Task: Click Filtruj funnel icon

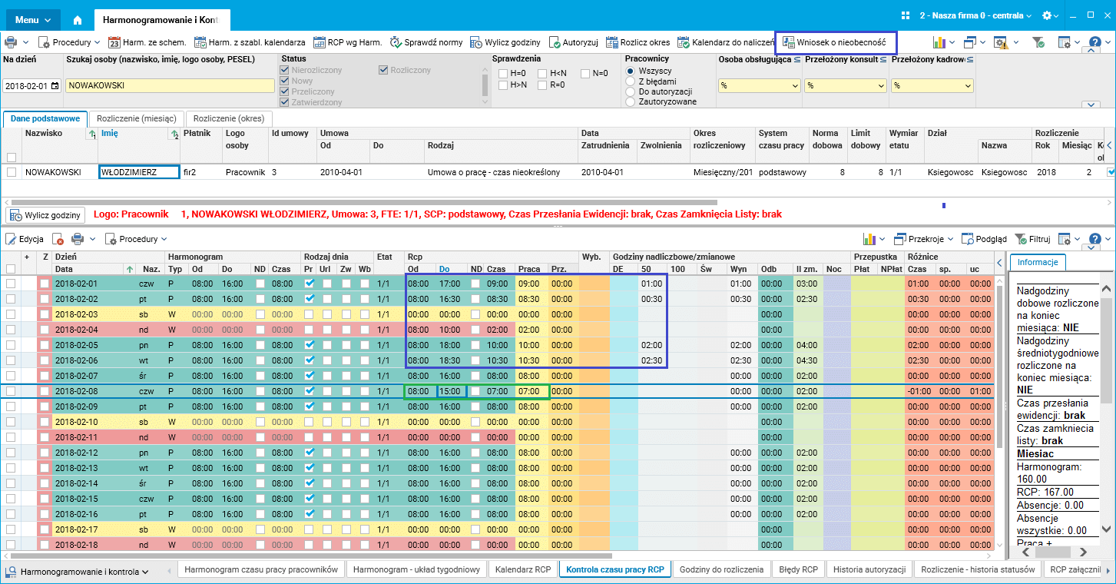Action: [1021, 239]
